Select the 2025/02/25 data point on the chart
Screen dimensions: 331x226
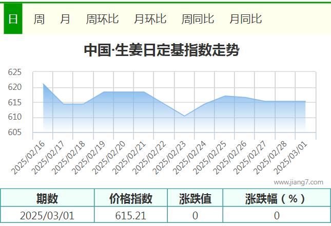(x=225, y=96)
